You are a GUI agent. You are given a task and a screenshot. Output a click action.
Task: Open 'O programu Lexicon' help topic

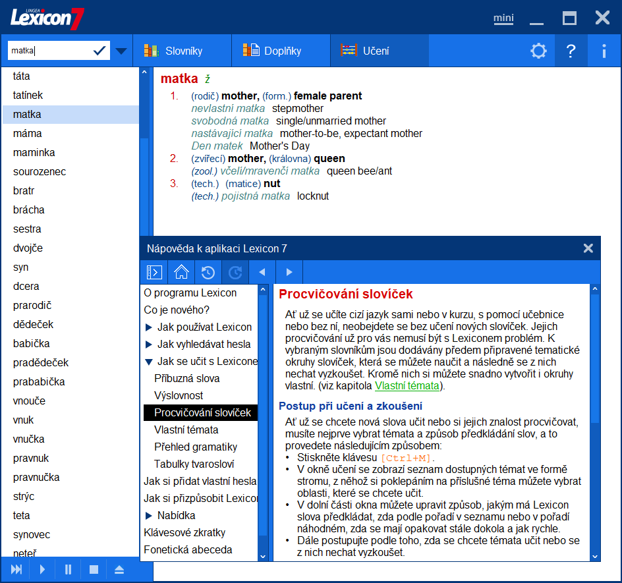[x=190, y=292]
